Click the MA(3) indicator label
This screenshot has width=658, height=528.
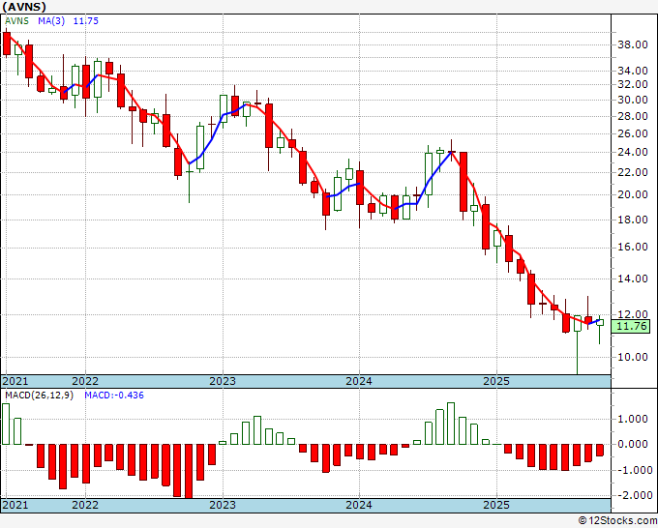click(51, 21)
